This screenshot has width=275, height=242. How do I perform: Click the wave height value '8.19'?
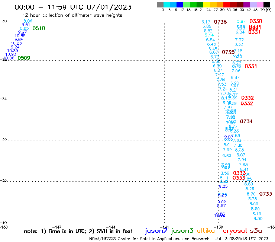pyautogui.click(x=257, y=214)
